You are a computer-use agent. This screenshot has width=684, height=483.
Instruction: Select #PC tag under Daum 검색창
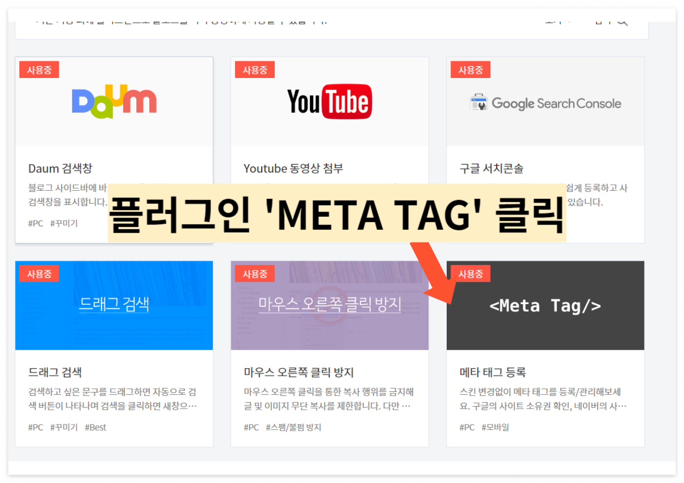(x=35, y=223)
